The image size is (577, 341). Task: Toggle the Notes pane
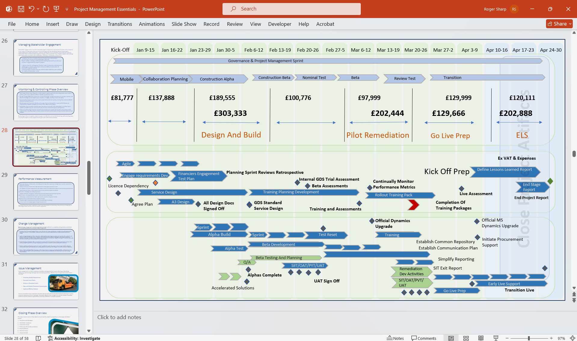pyautogui.click(x=395, y=338)
